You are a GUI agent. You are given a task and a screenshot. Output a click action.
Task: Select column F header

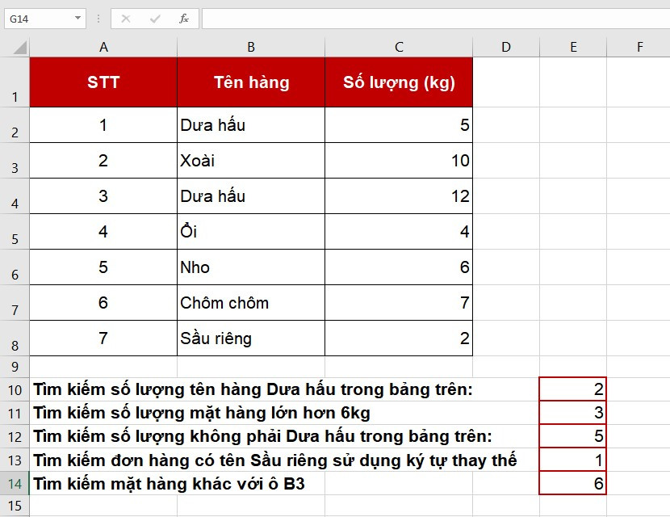tap(639, 47)
